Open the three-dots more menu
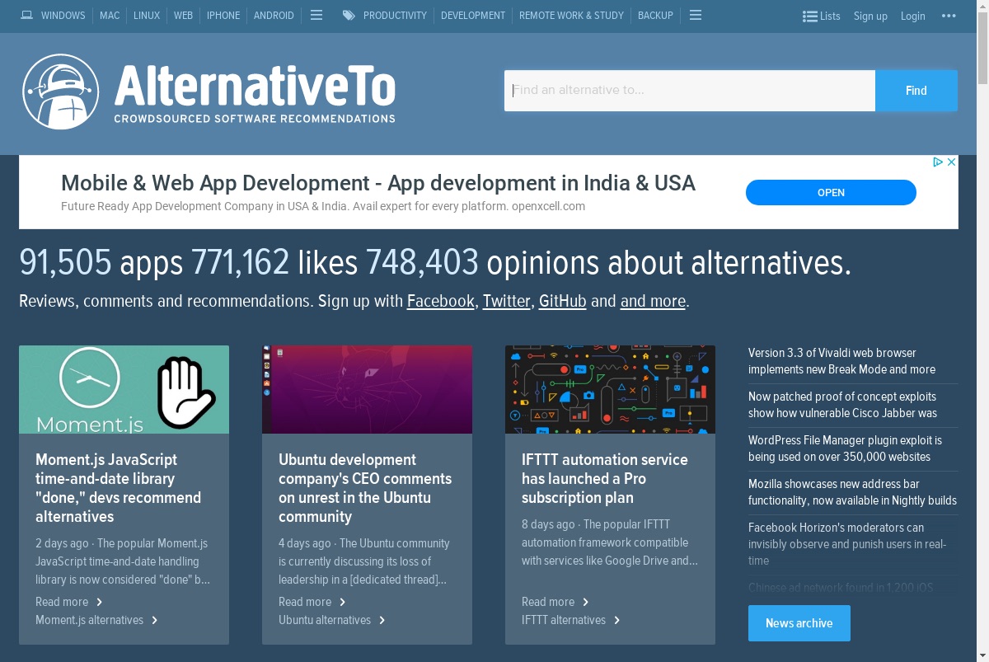This screenshot has width=989, height=662. click(948, 16)
